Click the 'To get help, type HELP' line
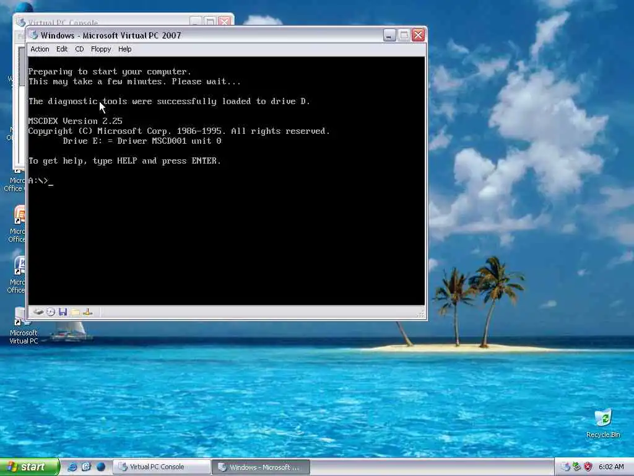634x476 pixels. (x=124, y=161)
